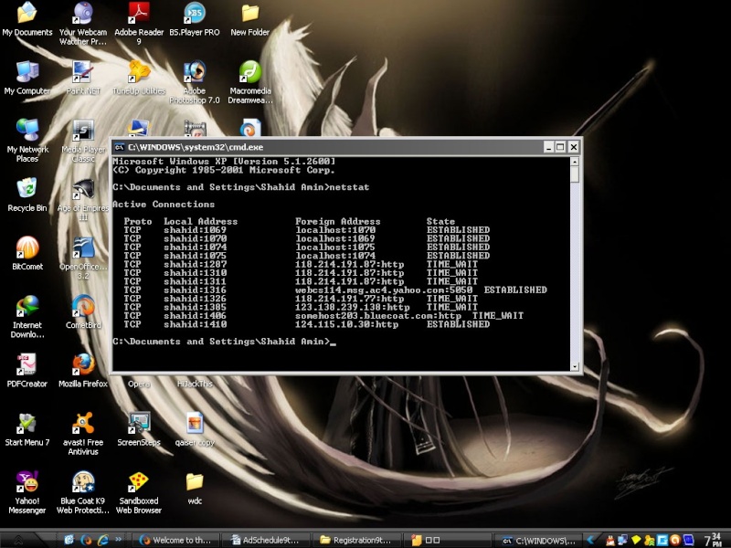731x548 pixels.
Task: Select the CometBird browser shortcut
Action: pos(83,311)
